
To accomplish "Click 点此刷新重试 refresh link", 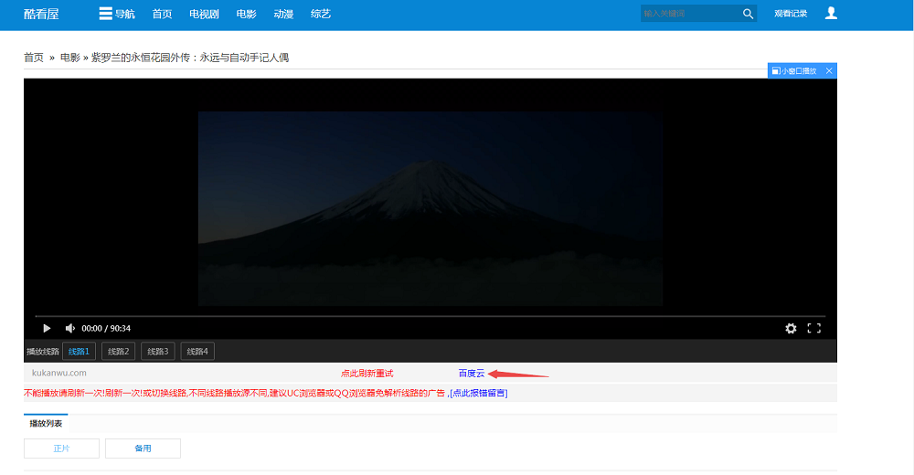I will coord(367,373).
